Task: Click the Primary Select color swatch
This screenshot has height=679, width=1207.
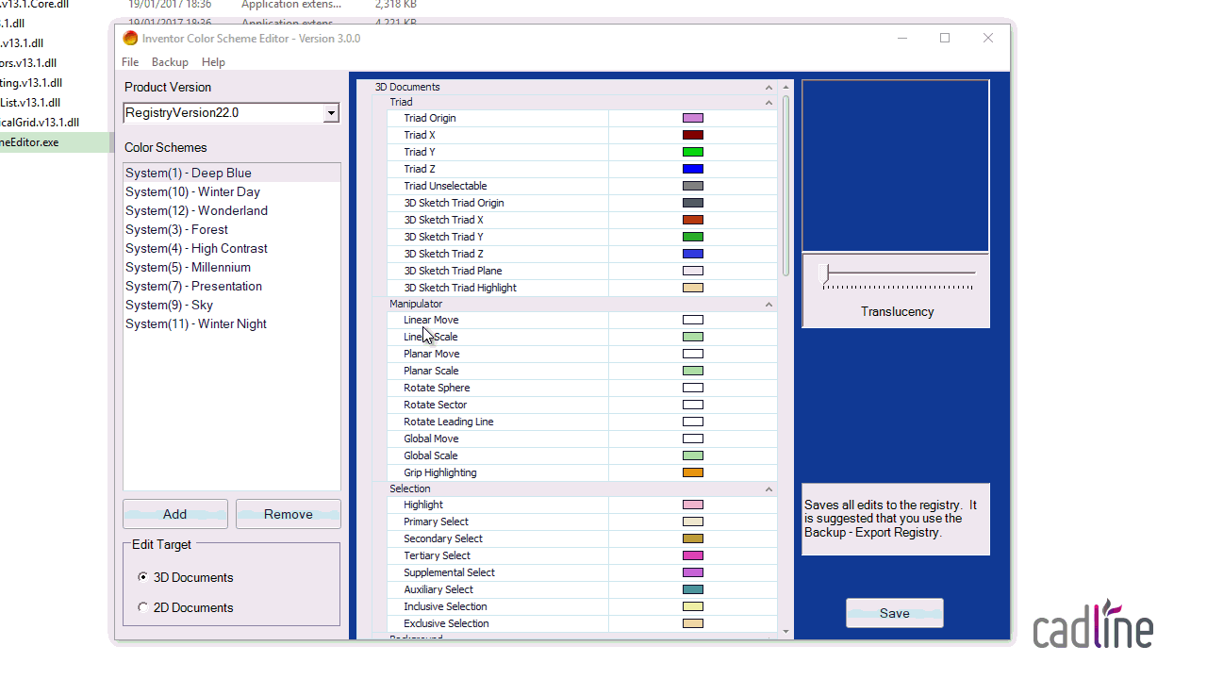Action: 693,522
